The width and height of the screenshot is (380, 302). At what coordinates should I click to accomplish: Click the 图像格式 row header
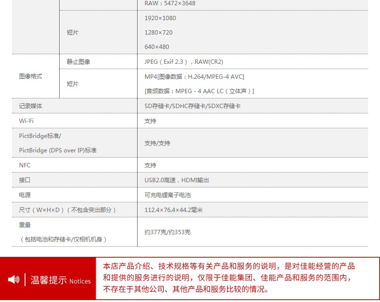pyautogui.click(x=31, y=76)
